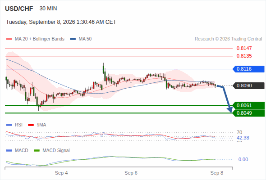Click the MA 50 legend label

click(85, 39)
